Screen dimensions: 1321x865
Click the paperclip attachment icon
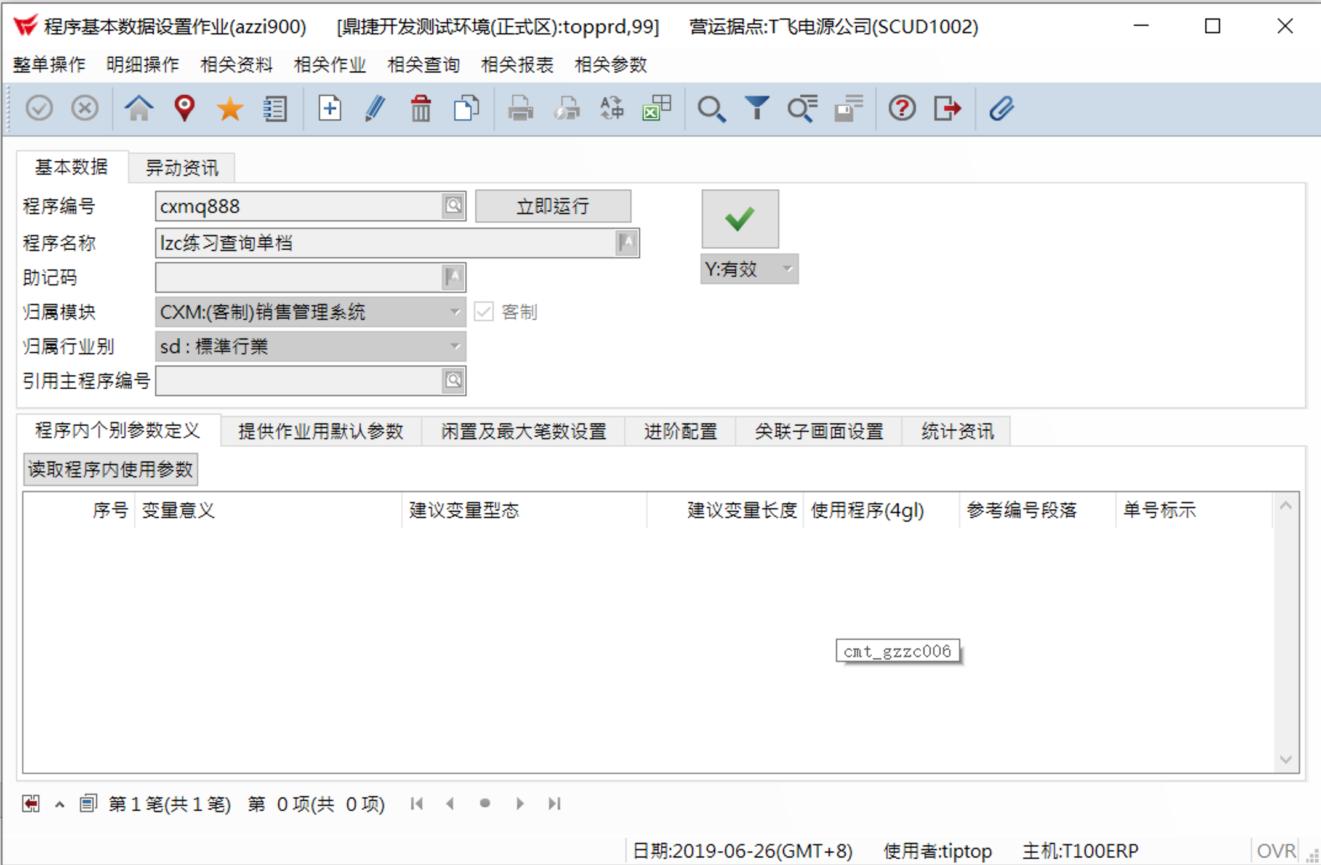(1002, 109)
